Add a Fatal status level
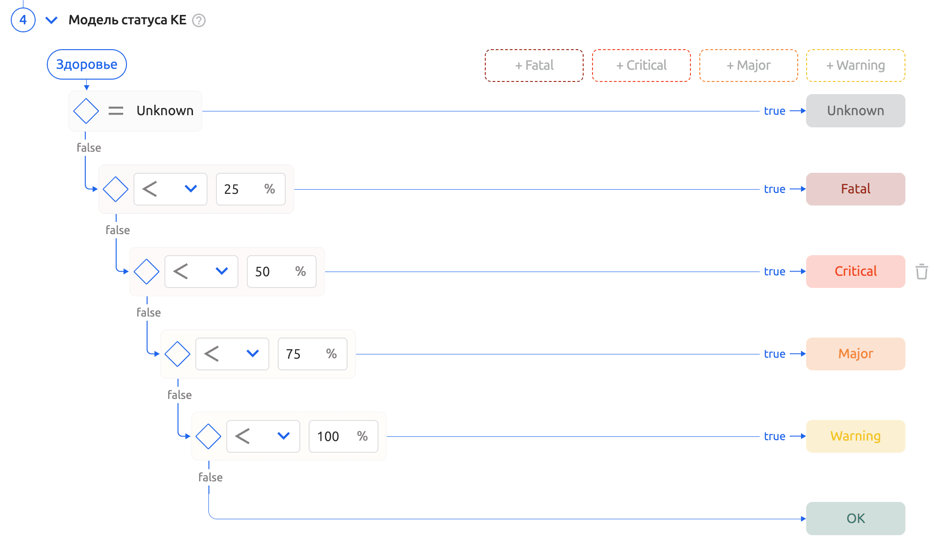Screen dimensions: 934x545 (534, 66)
